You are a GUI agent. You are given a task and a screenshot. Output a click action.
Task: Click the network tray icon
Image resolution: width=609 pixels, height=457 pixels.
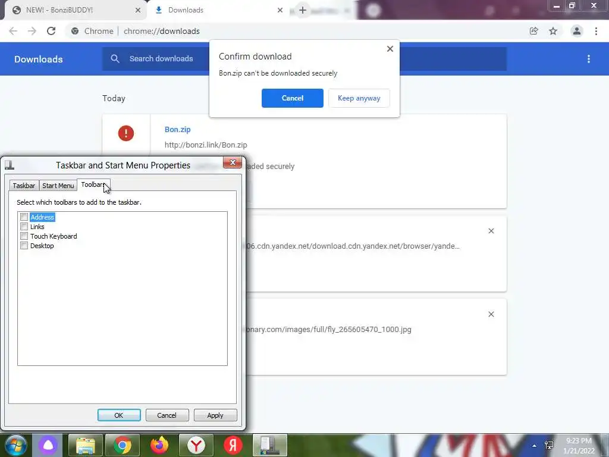549,445
